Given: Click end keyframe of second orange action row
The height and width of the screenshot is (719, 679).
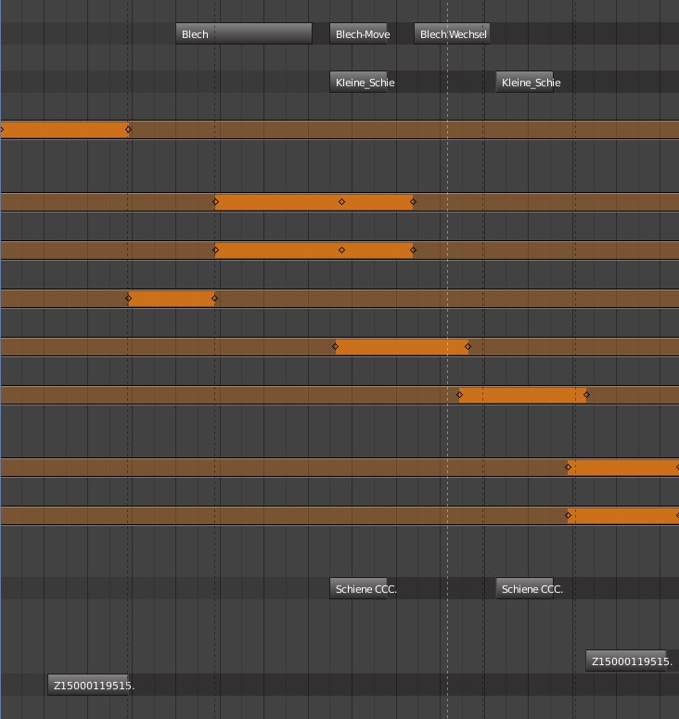Looking at the screenshot, I should click(413, 201).
